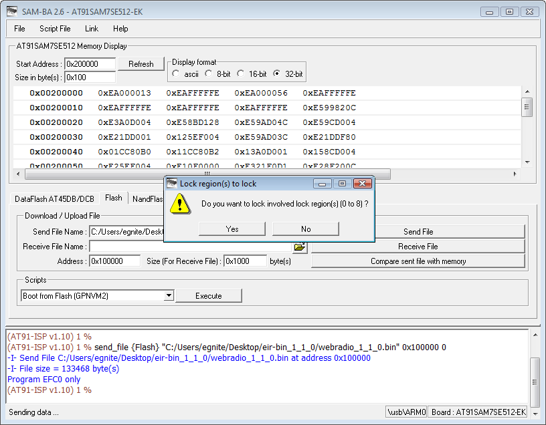The image size is (546, 425).
Task: Click the Size in byte(s) field
Action: [x=90, y=78]
